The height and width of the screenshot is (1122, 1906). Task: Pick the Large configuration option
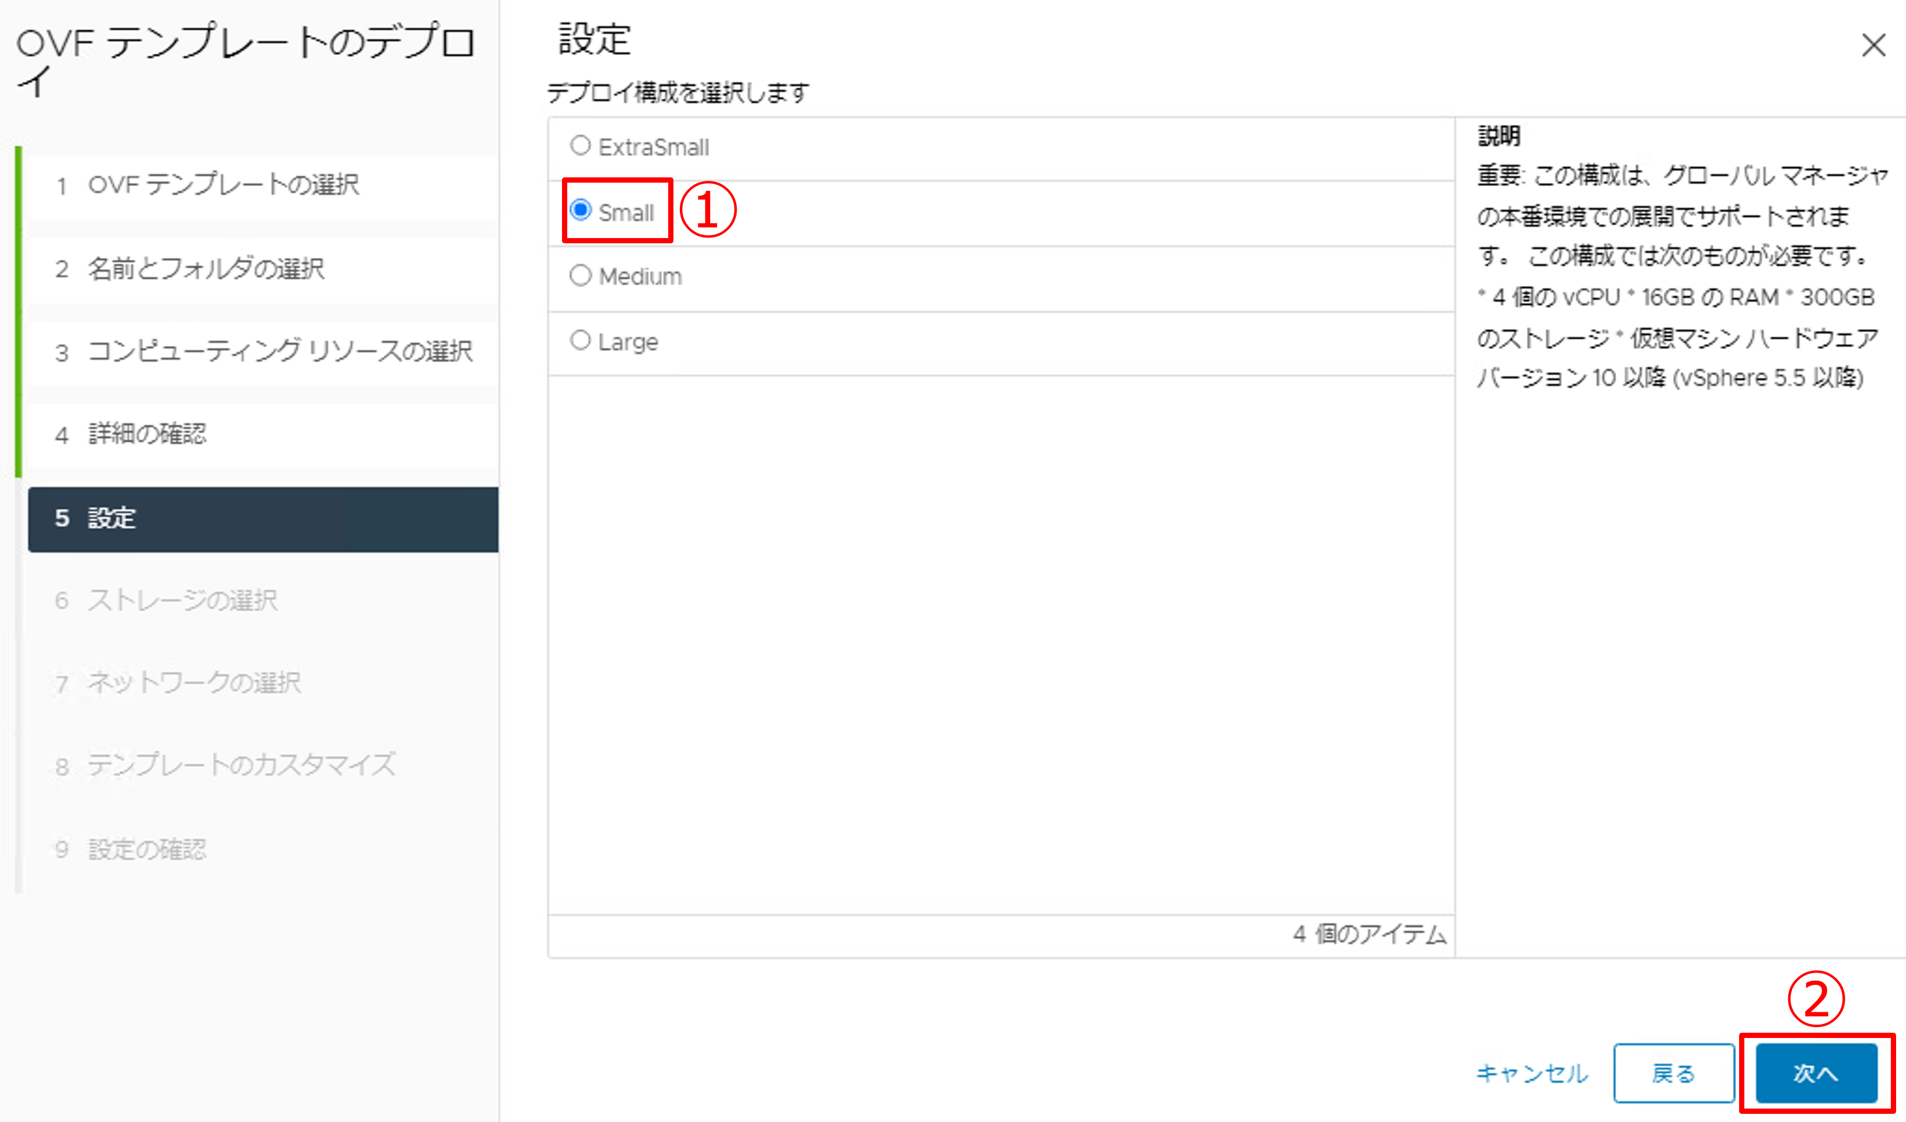click(x=580, y=340)
